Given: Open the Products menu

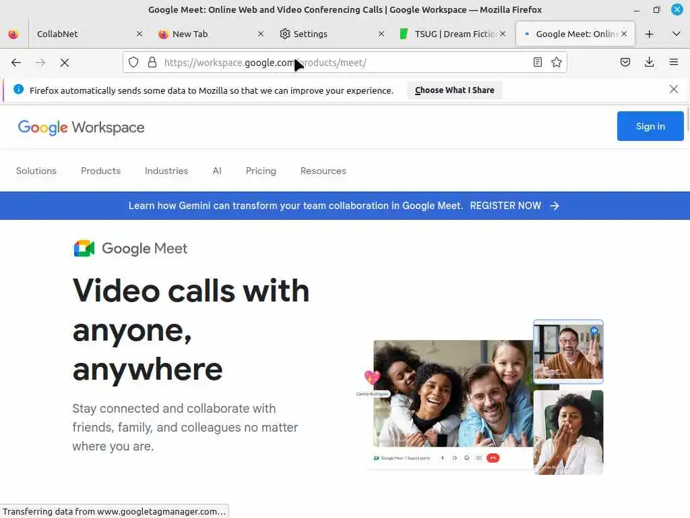Looking at the screenshot, I should click(x=101, y=171).
